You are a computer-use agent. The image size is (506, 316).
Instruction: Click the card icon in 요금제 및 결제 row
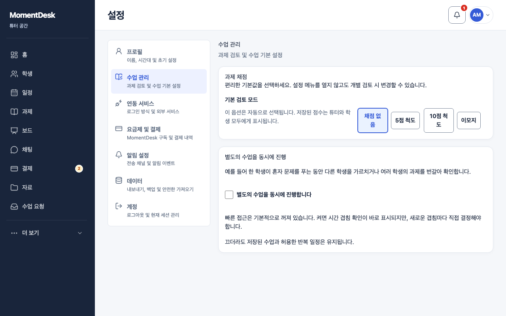[x=119, y=129]
